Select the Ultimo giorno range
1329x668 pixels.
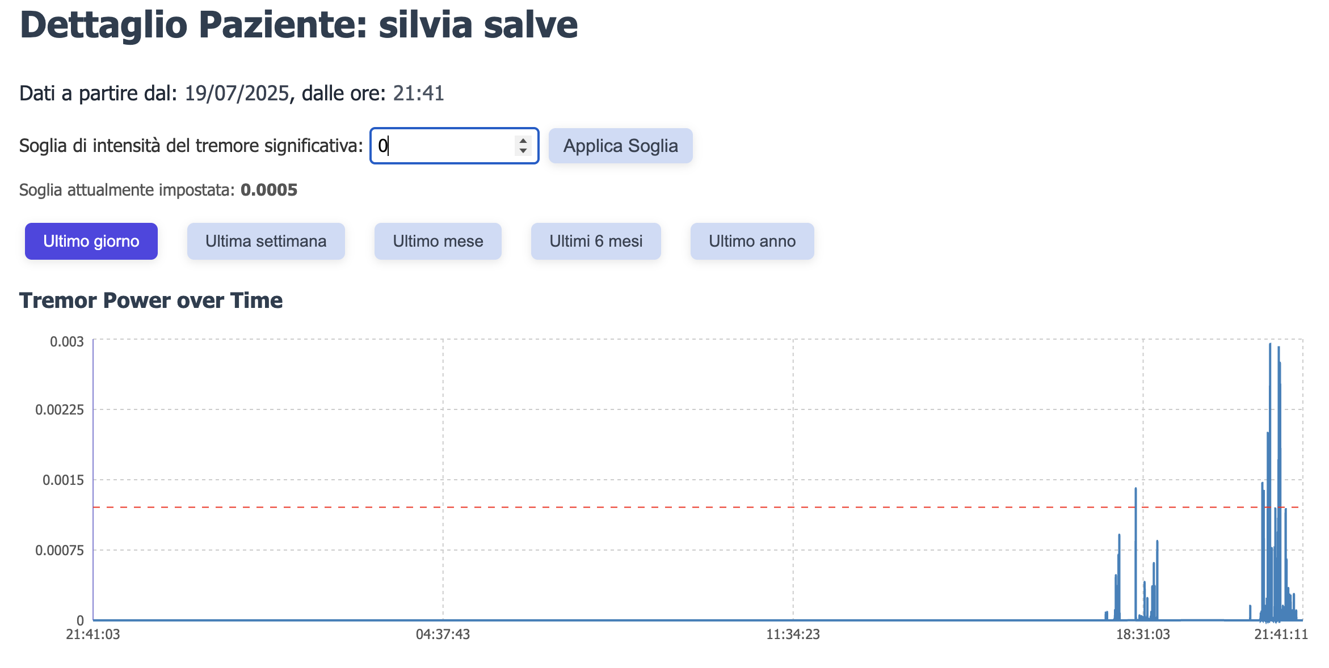tap(91, 241)
